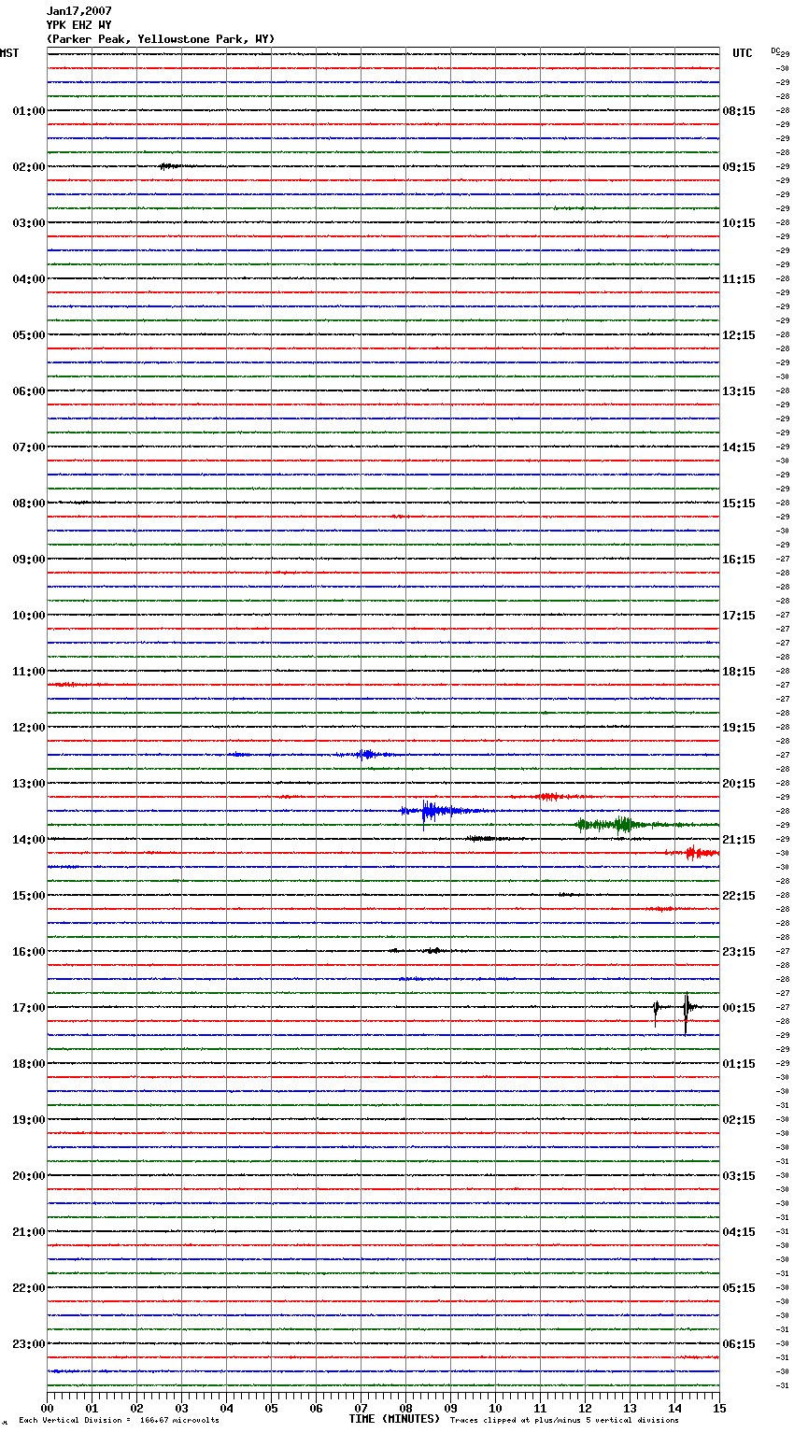
Task: Click the 15 minute tick label on bottom axis
Action: pos(719,1409)
